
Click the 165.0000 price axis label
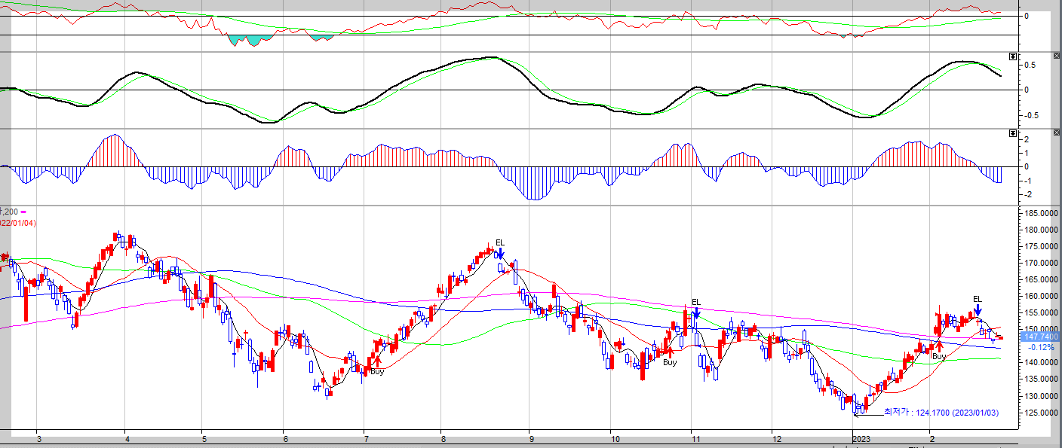pos(1042,279)
